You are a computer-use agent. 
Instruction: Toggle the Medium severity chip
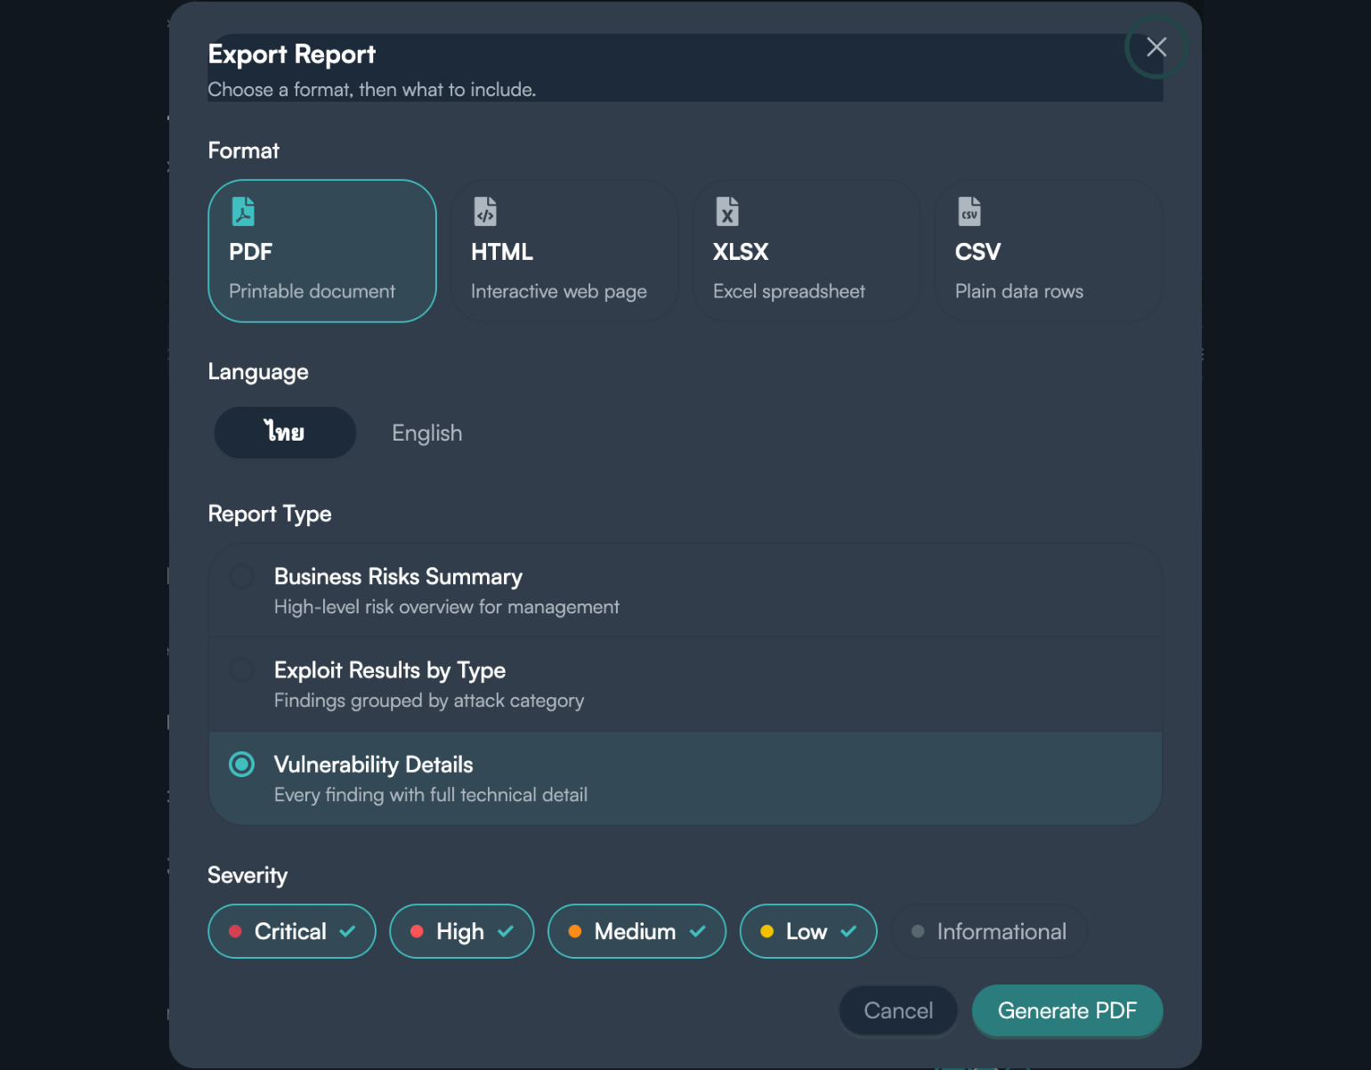click(637, 931)
